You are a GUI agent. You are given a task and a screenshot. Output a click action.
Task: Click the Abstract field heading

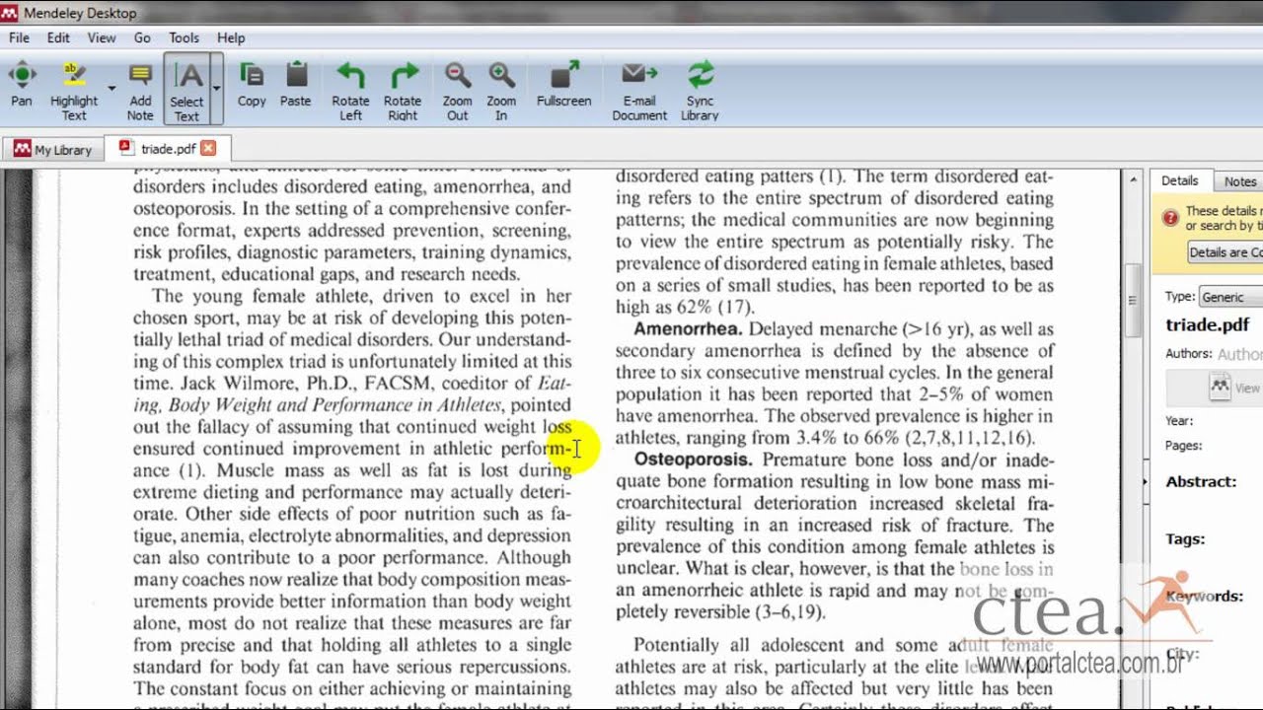[x=1201, y=482]
